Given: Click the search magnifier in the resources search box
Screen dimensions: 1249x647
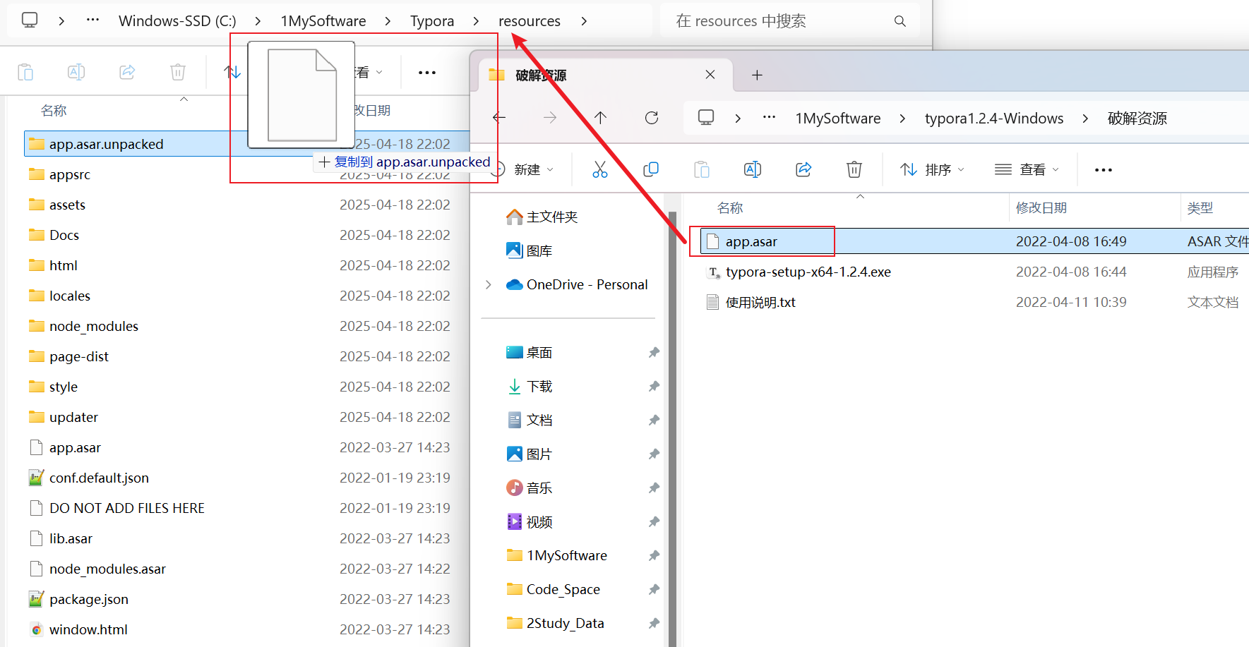Looking at the screenshot, I should click(x=900, y=21).
